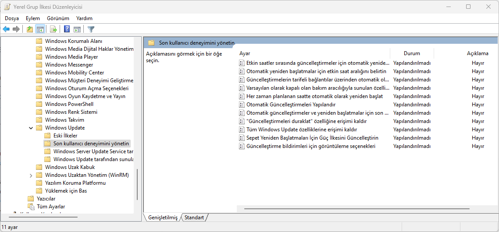The height and width of the screenshot is (232, 499).
Task: Click the Windows PowerShell folder icon
Action: 39,104
